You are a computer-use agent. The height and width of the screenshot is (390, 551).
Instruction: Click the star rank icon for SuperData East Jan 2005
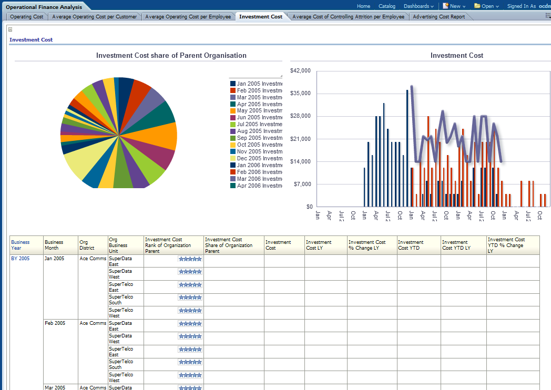point(190,259)
